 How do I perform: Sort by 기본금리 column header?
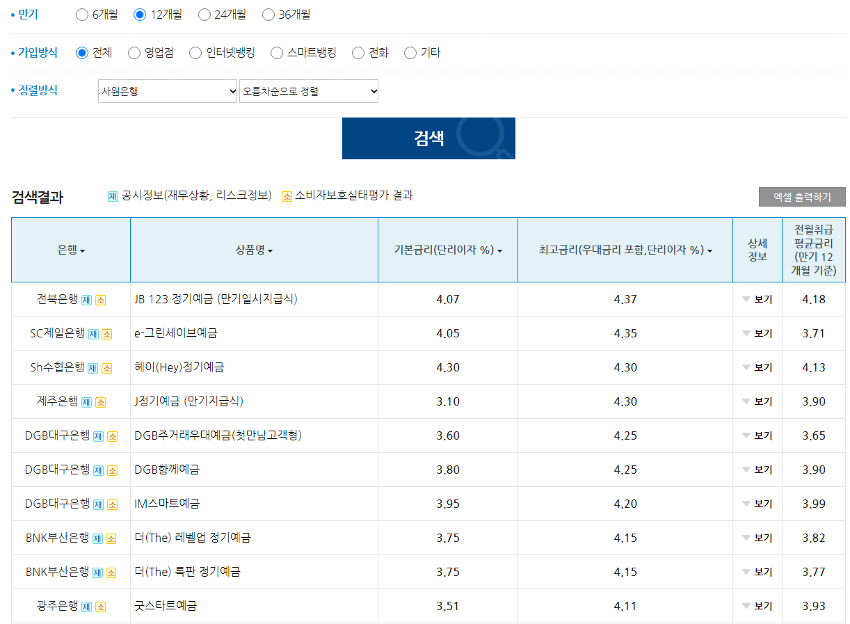[x=448, y=250]
